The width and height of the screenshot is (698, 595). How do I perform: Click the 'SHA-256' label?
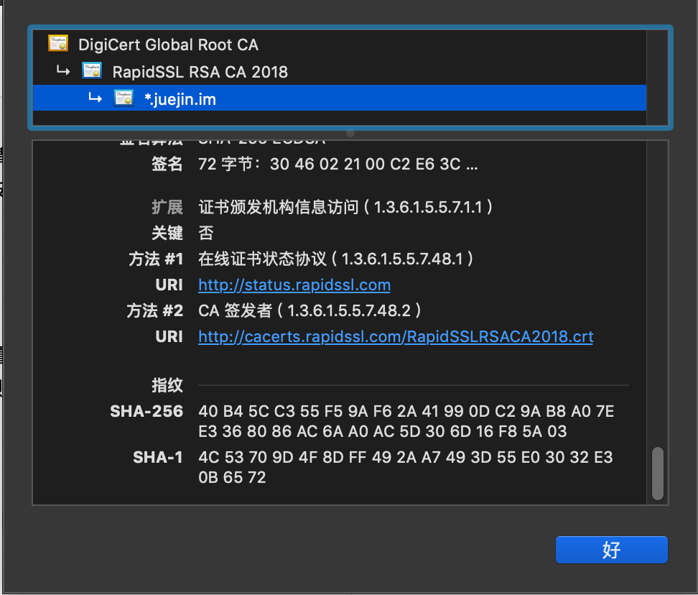pyautogui.click(x=146, y=411)
